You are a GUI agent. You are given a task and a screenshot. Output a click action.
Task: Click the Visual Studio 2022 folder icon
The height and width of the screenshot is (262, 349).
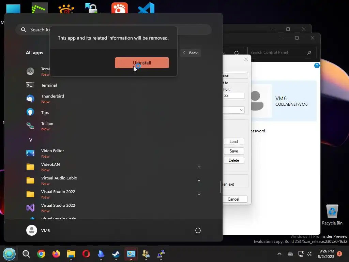[x=30, y=194]
